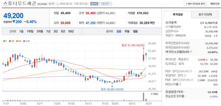Click the change rate -0.40%
The height and width of the screenshot is (106, 221).
coord(30,22)
